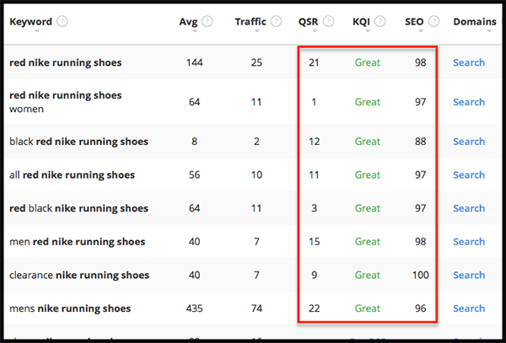The width and height of the screenshot is (506, 343).
Task: Search domains for clearance nike running shoes
Action: click(x=469, y=275)
